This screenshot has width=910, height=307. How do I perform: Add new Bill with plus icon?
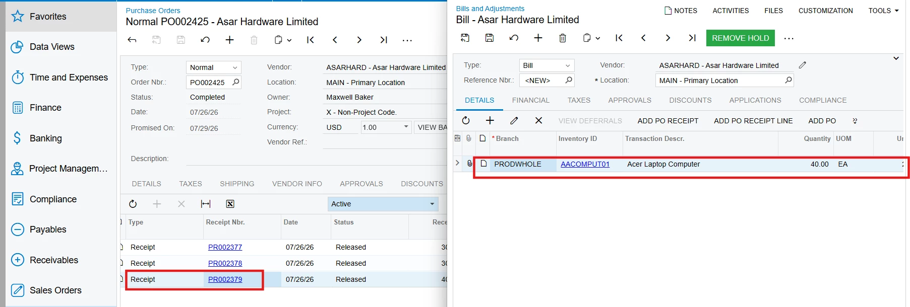(x=538, y=38)
